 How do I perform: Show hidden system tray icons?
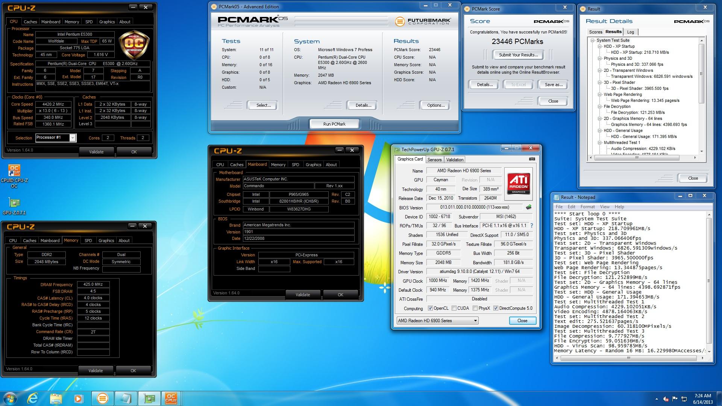pos(657,399)
